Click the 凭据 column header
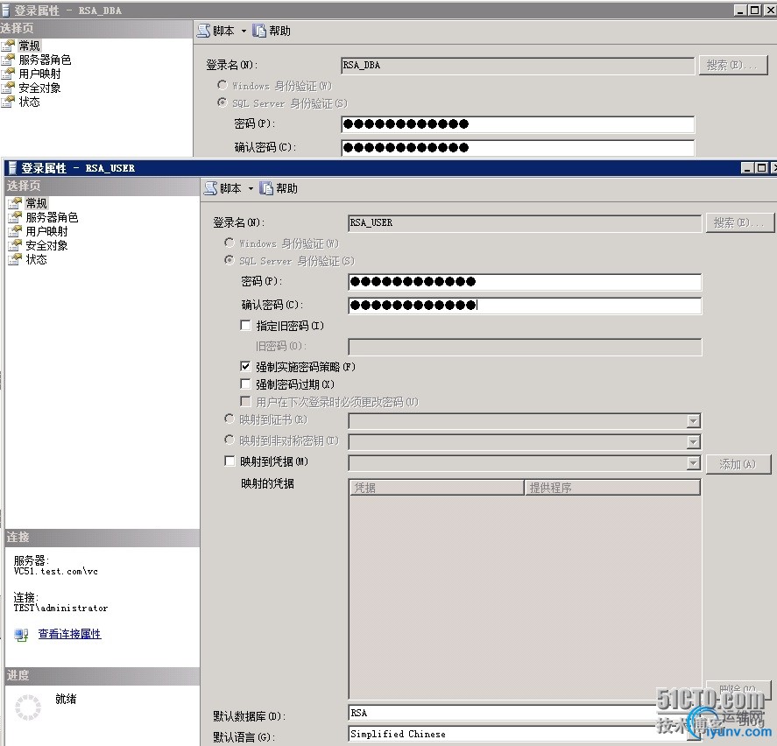This screenshot has width=777, height=746. point(436,488)
